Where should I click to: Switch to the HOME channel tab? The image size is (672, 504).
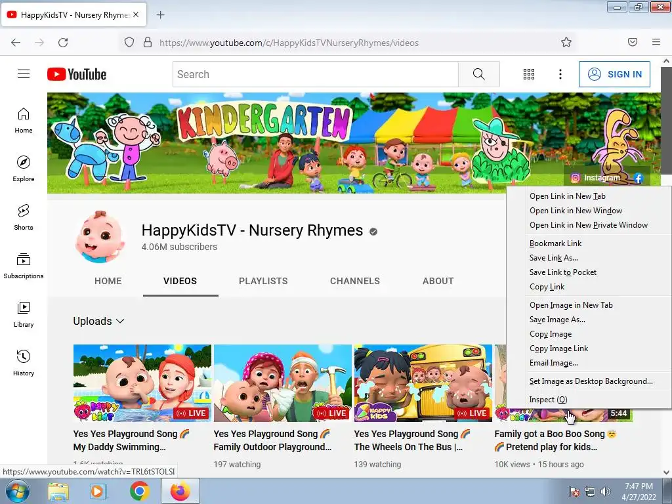point(108,281)
